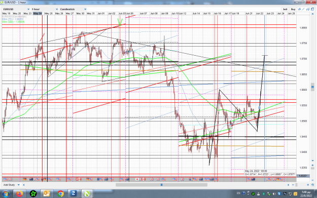317x198 pixels.
Task: Click the OHLC data tooltip May 24, 2022
Action: (270, 173)
